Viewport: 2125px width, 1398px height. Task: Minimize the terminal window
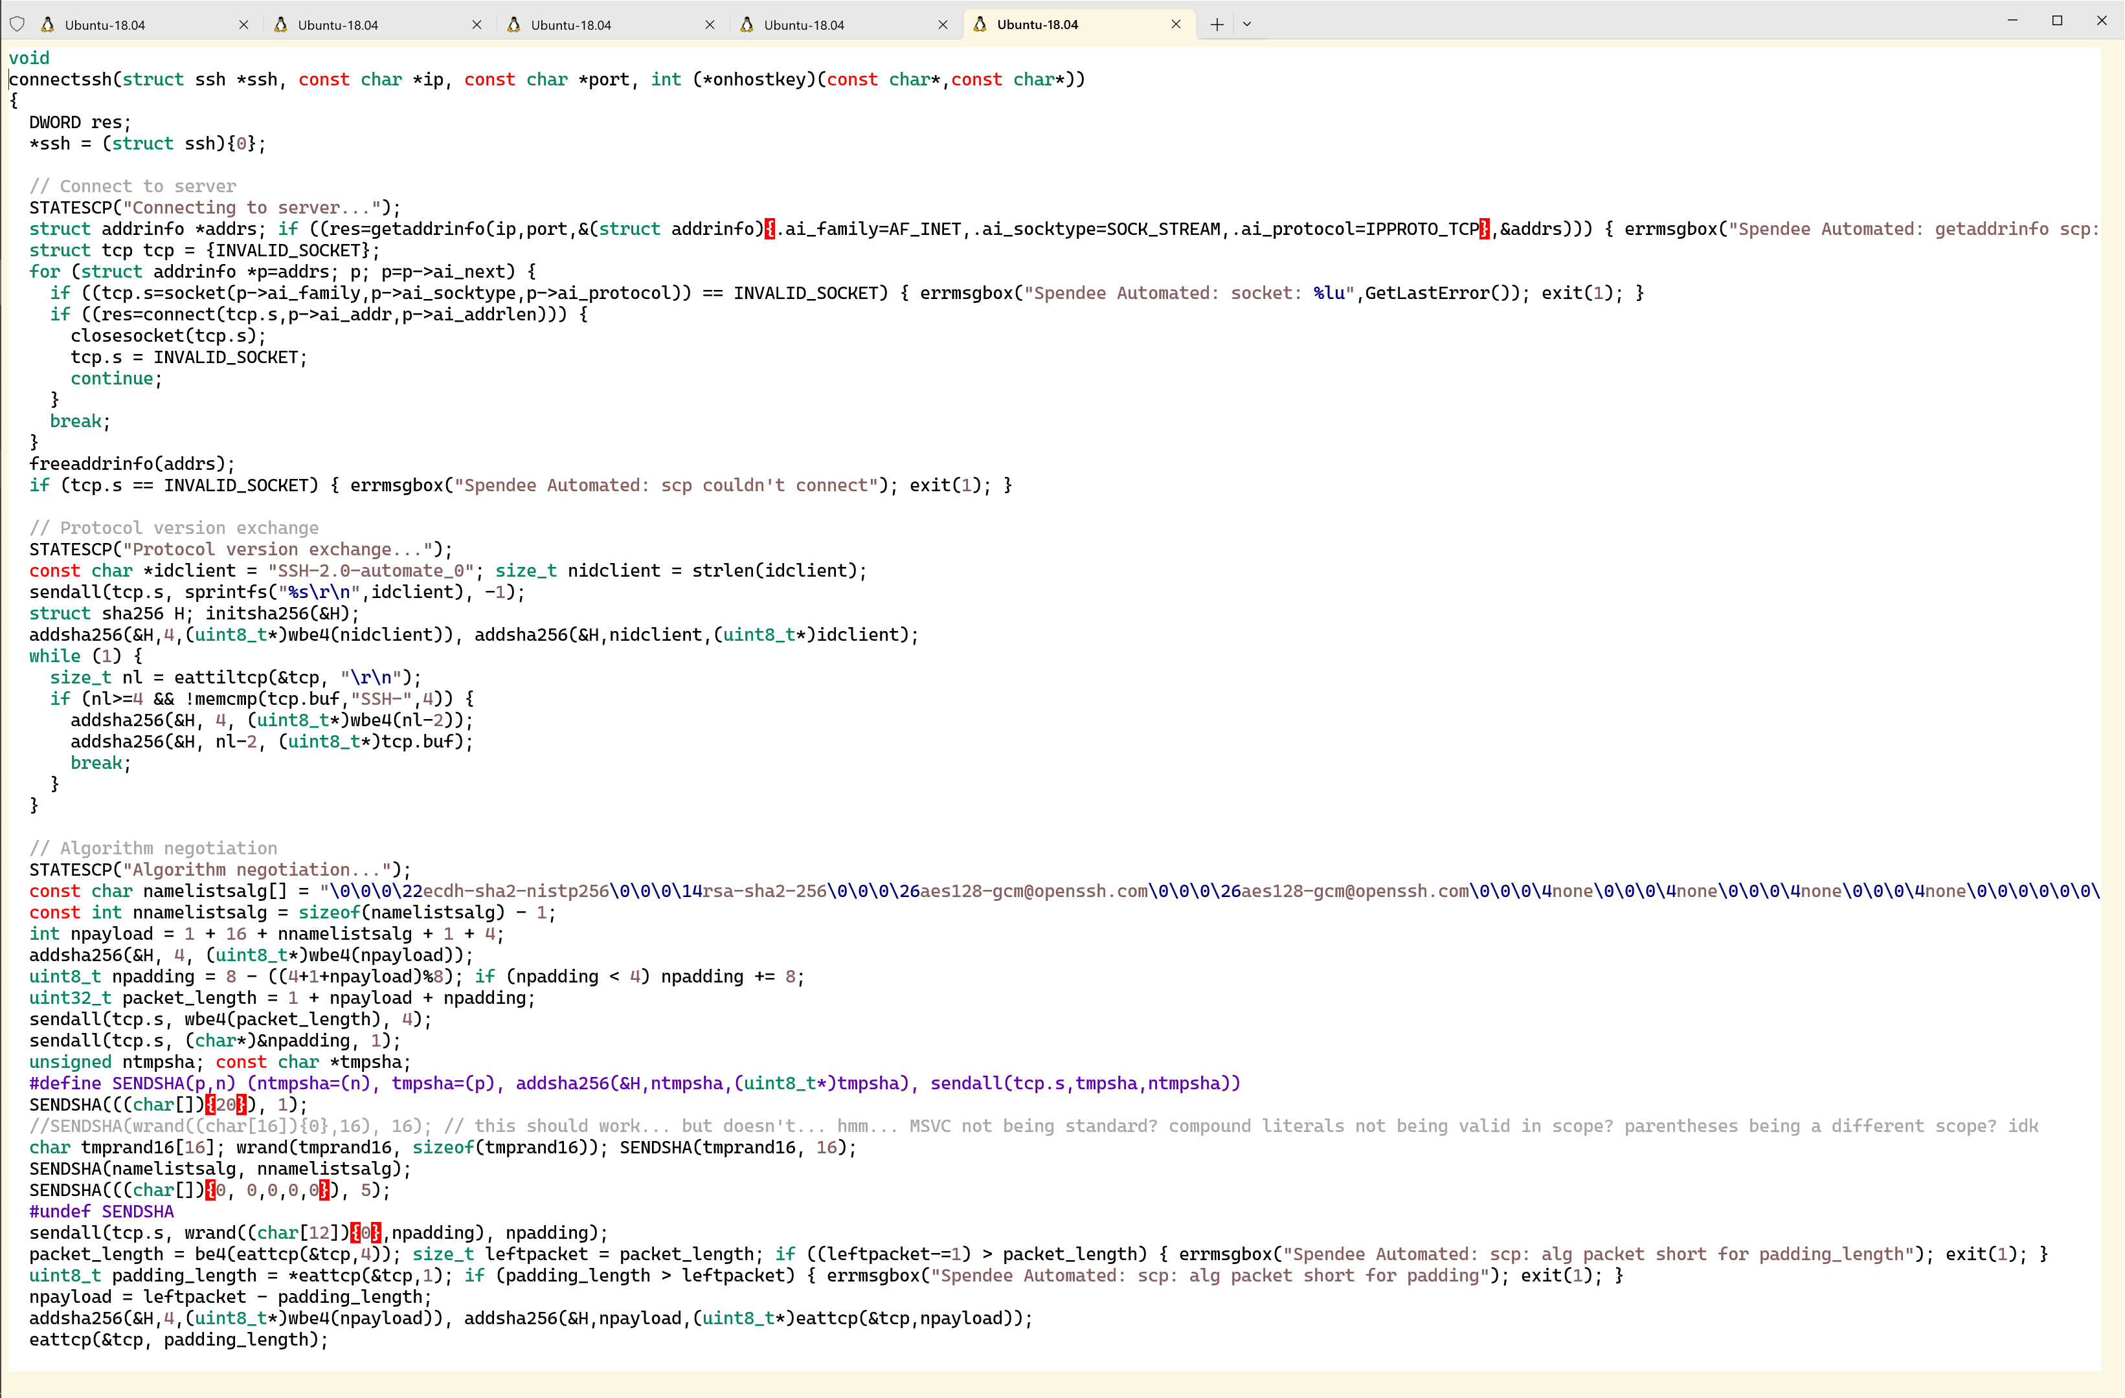point(2012,21)
